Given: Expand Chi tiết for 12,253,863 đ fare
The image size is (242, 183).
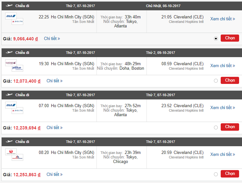Looking at the screenshot, I should pos(55,174).
